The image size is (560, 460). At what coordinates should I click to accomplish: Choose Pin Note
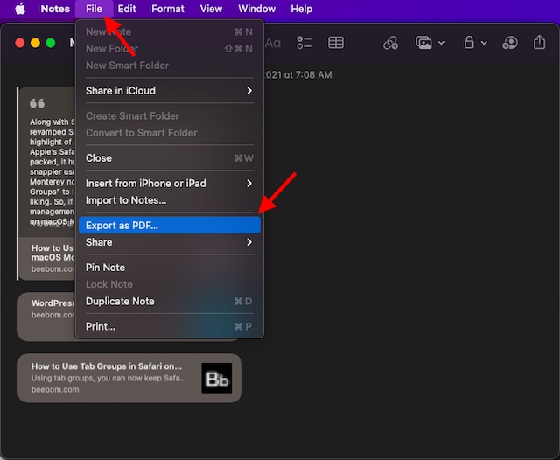tap(169, 268)
